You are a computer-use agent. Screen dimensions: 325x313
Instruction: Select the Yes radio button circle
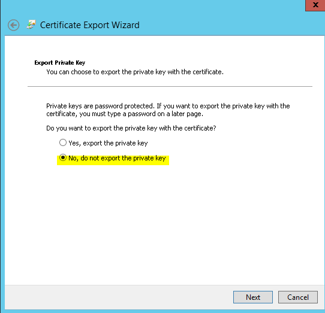point(63,142)
